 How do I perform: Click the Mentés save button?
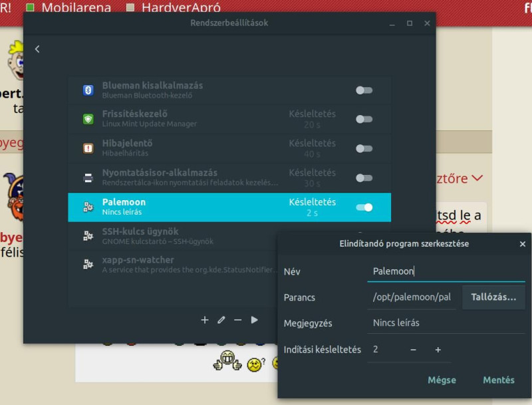(499, 380)
